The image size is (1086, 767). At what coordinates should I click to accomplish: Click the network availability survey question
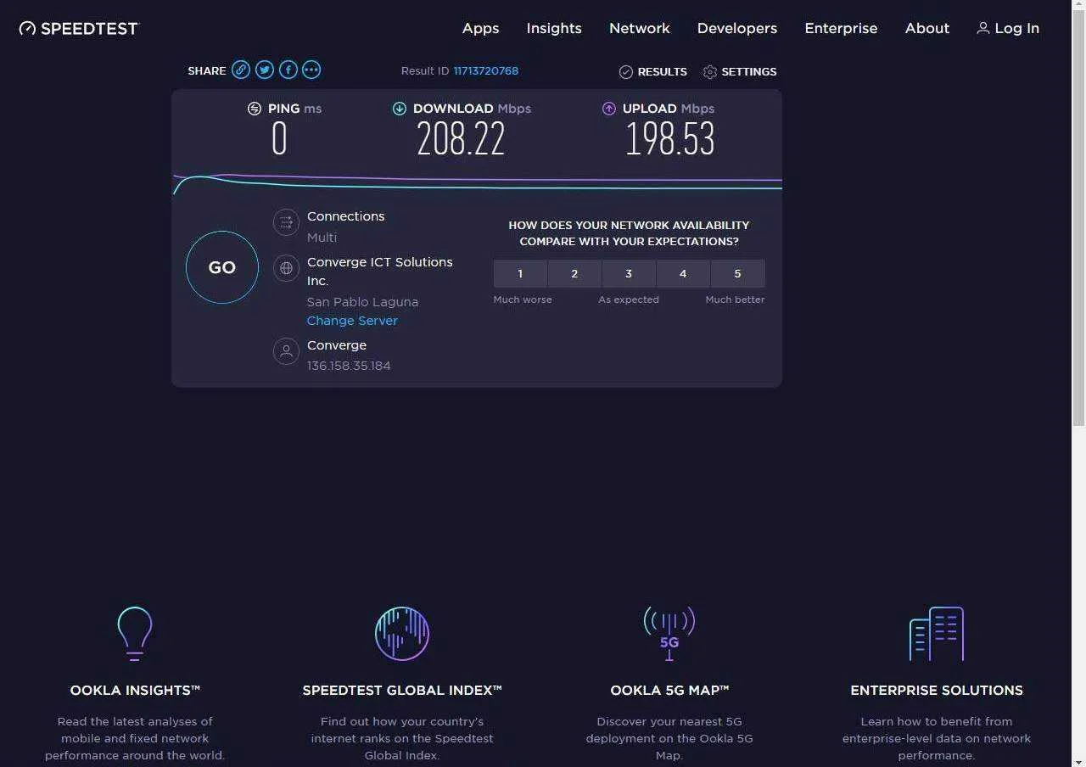click(x=629, y=233)
